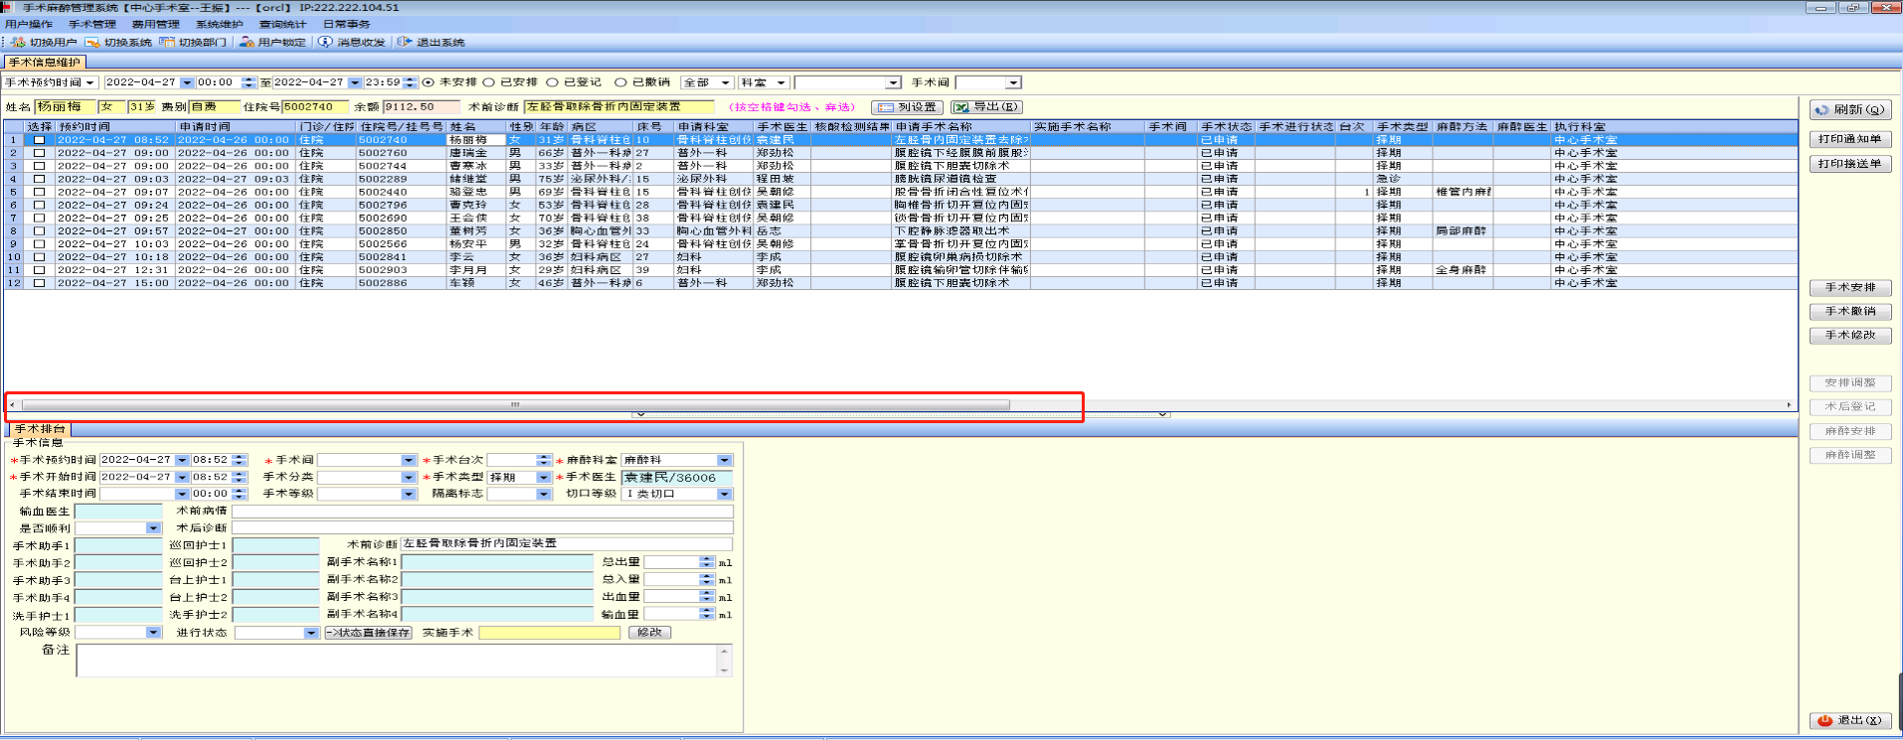Screen dimensions: 1903x740
Task: Click the 手术安排 button
Action: (1850, 288)
